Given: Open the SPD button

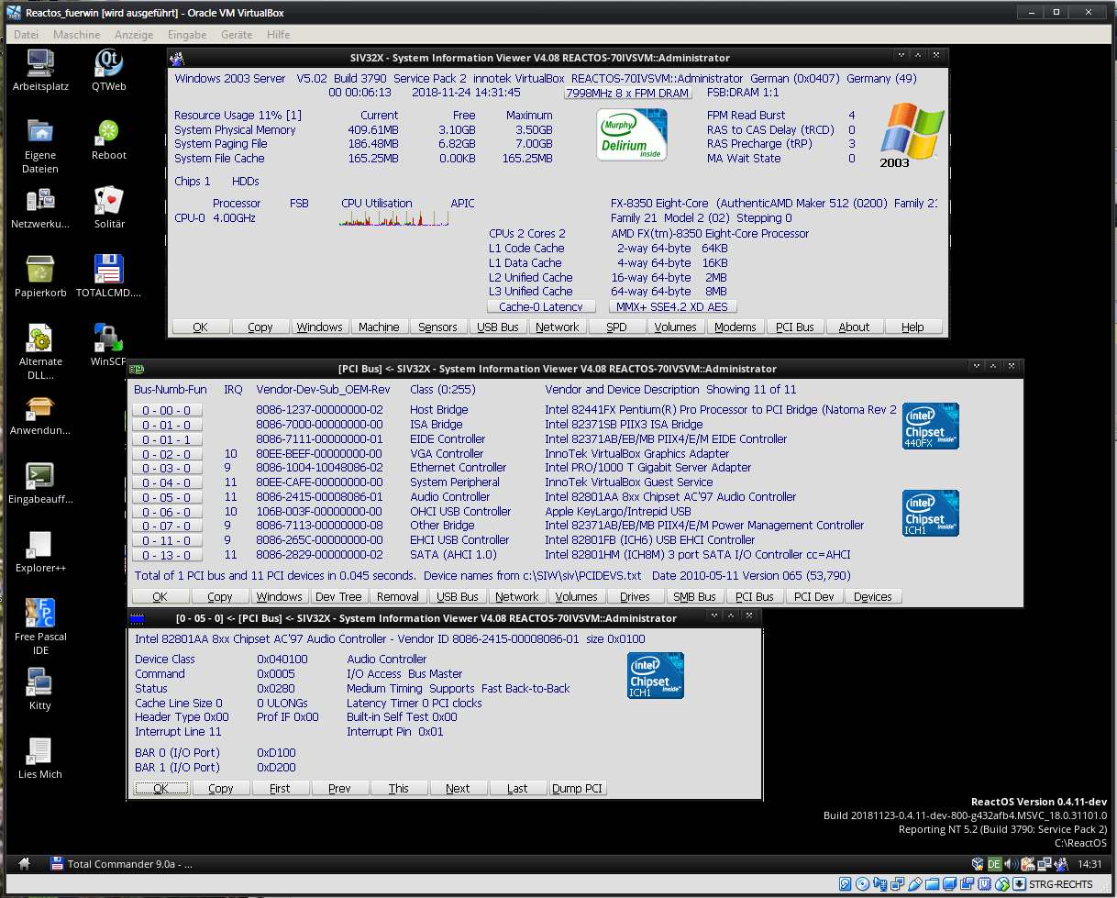Looking at the screenshot, I should point(616,327).
